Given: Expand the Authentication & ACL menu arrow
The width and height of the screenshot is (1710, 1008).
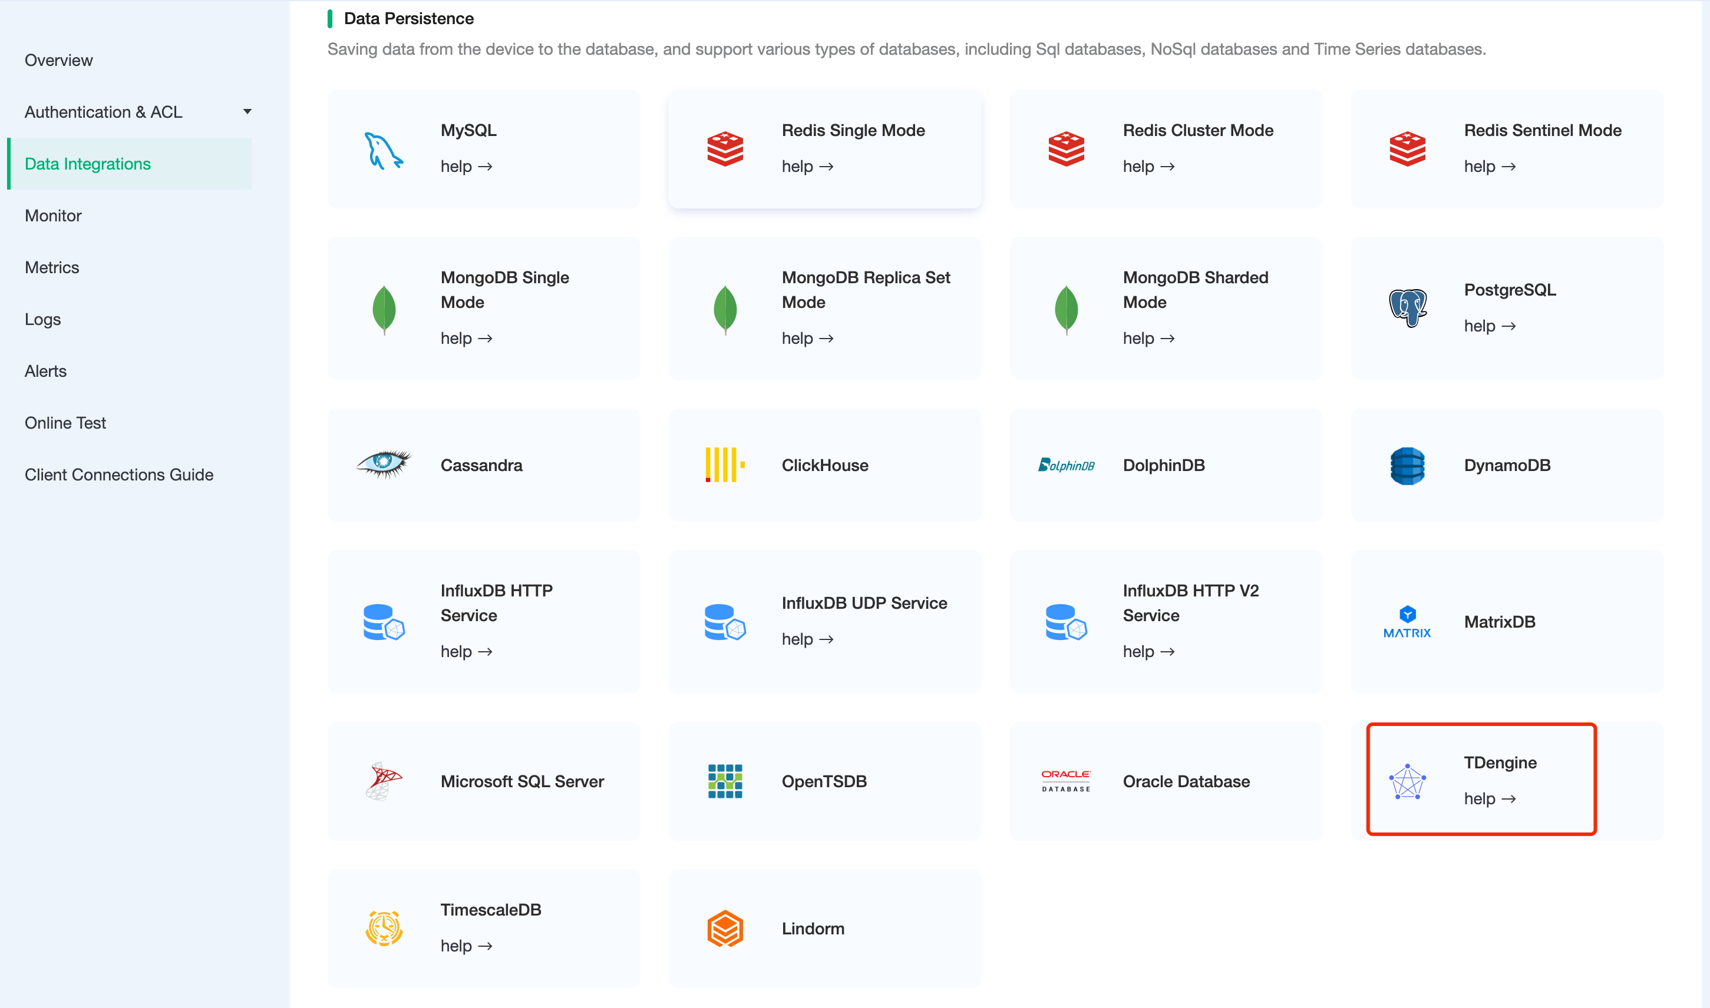Looking at the screenshot, I should pyautogui.click(x=247, y=111).
